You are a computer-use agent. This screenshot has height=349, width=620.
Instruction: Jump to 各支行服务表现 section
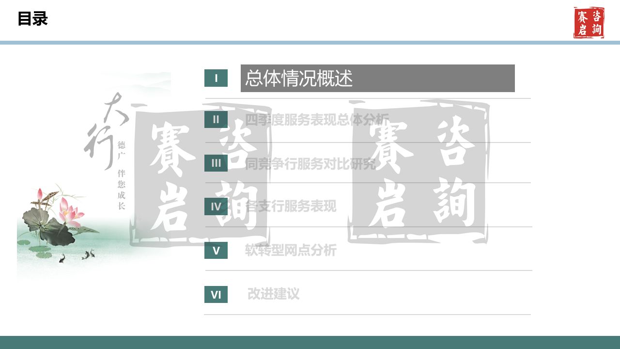(291, 206)
